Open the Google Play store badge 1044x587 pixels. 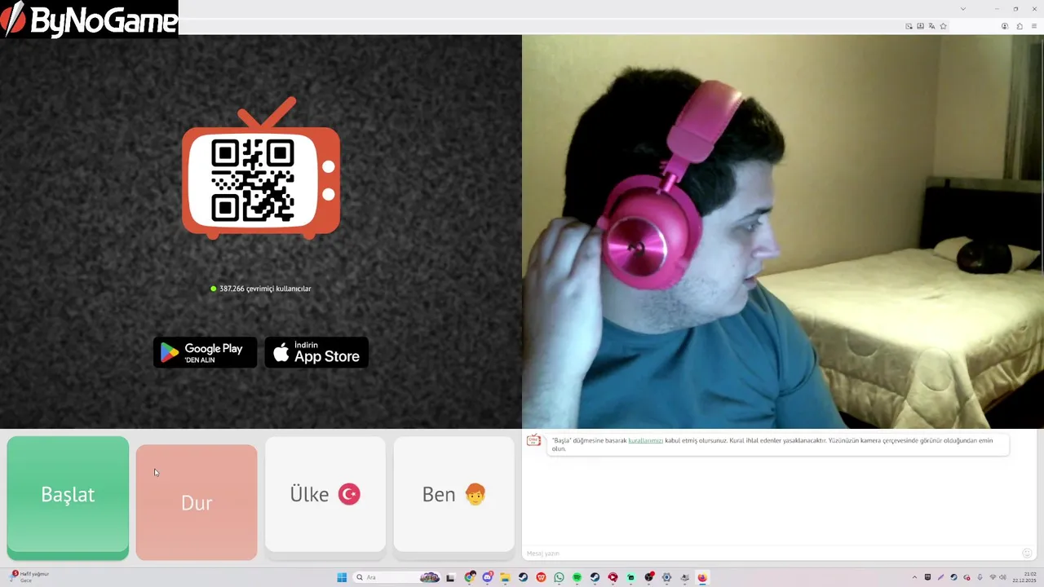(205, 352)
